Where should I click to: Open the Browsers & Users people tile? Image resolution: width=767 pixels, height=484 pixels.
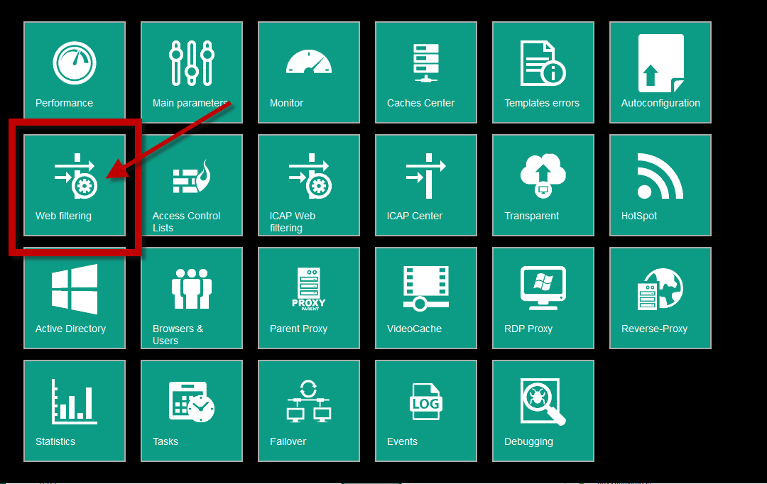click(192, 298)
